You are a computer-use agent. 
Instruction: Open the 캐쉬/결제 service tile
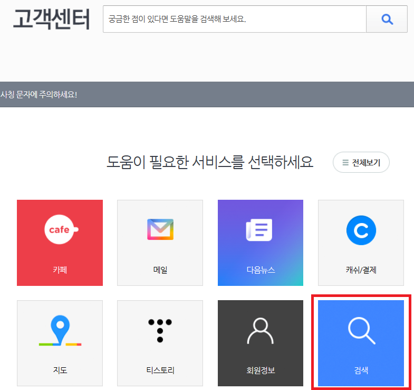[x=361, y=243]
